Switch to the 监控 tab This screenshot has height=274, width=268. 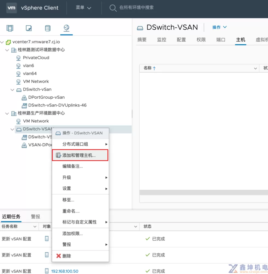click(161, 40)
